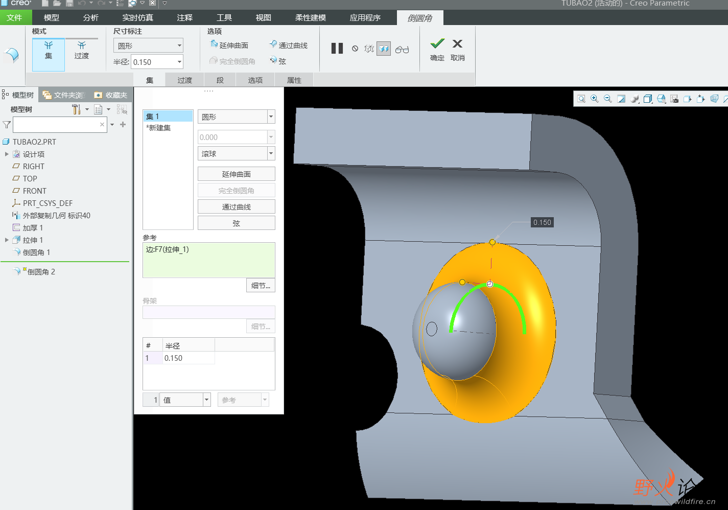Click the 细节... button under 参考
This screenshot has width=728, height=510.
(x=261, y=285)
